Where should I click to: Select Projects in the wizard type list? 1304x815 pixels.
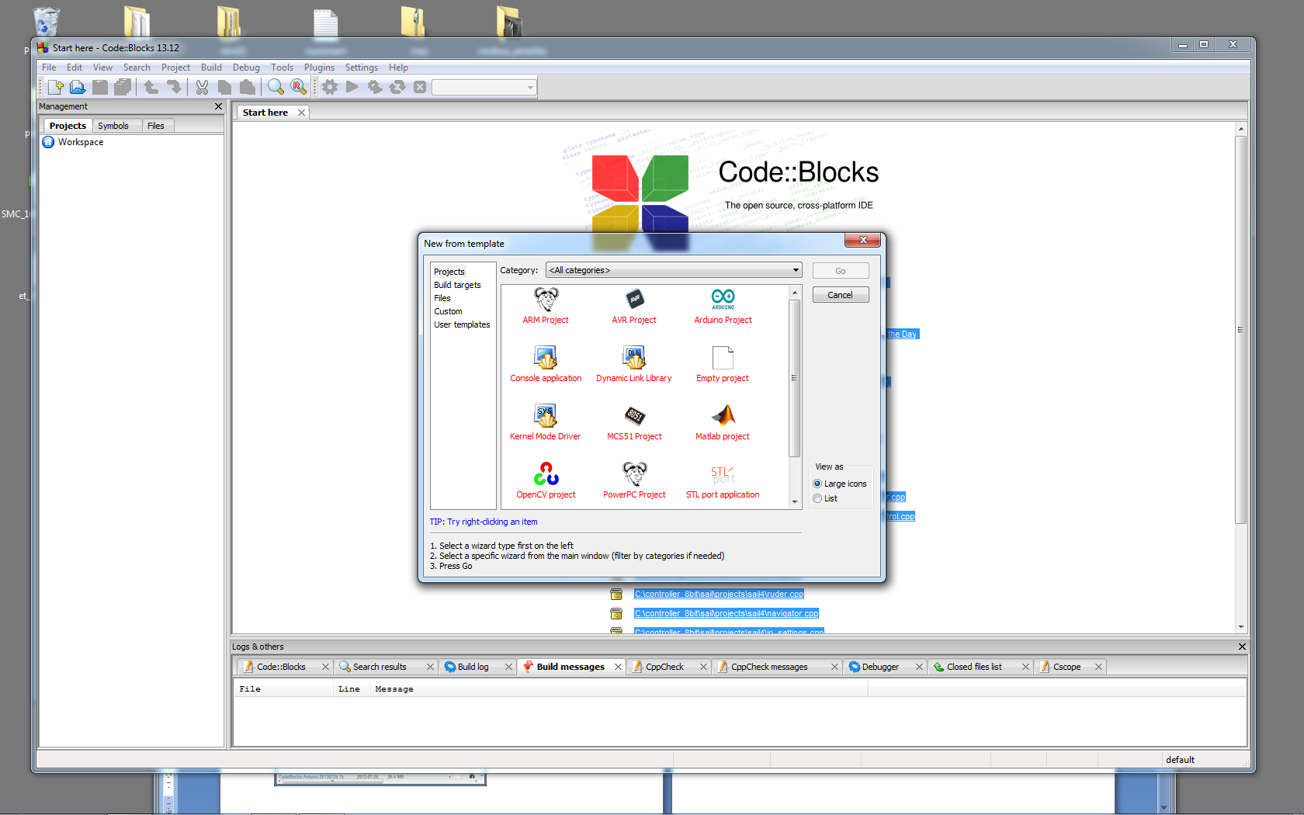click(449, 272)
